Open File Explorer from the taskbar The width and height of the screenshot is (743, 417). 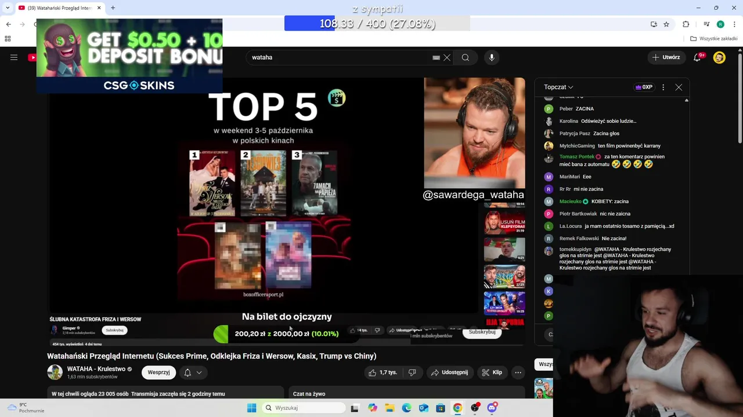[389, 408]
